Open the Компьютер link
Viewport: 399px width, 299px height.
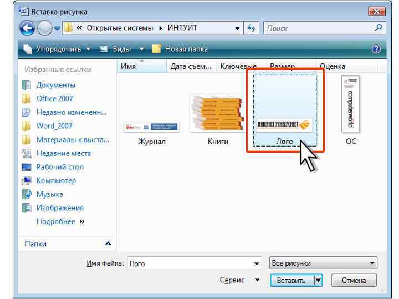pos(56,181)
